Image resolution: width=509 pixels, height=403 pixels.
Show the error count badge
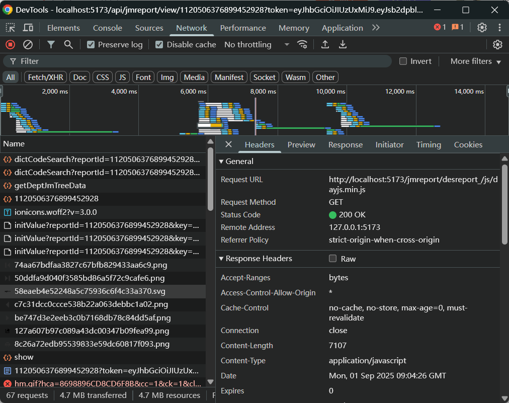(440, 27)
